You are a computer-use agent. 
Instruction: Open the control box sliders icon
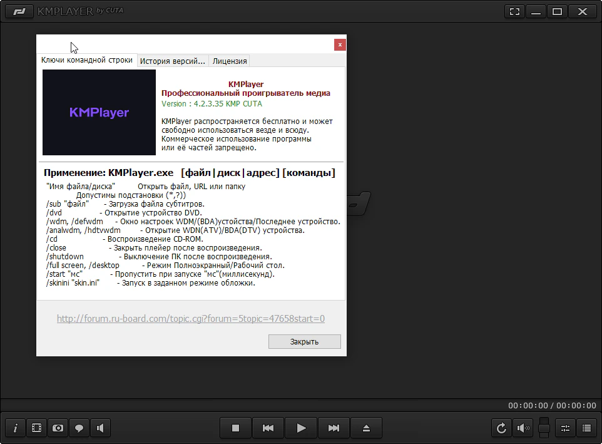click(x=565, y=428)
